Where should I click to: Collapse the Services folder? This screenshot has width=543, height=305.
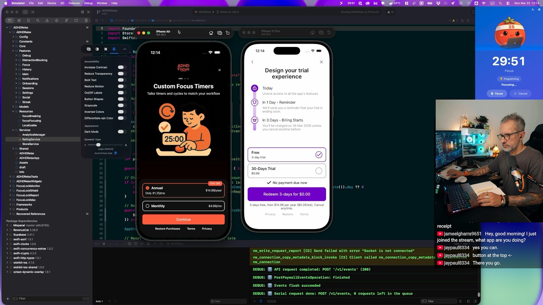(13, 130)
